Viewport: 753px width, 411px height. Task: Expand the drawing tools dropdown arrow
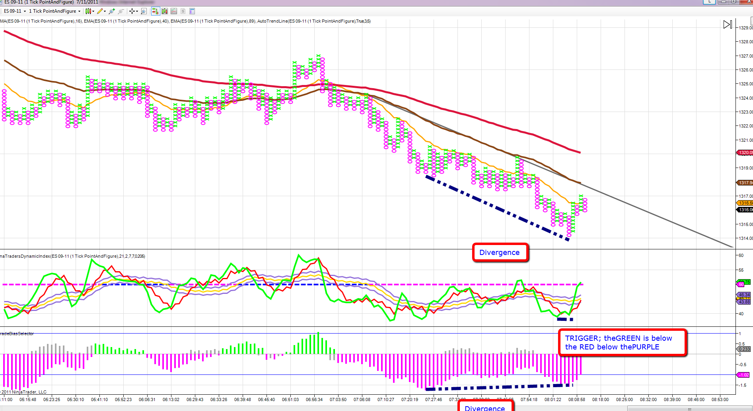click(105, 11)
